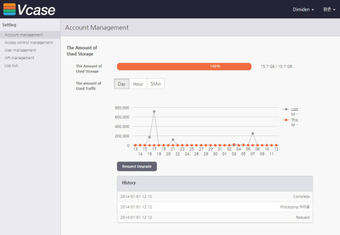Click the 15.7 GB / 10.7 GB text
The width and height of the screenshot is (340, 235).
pyautogui.click(x=276, y=66)
